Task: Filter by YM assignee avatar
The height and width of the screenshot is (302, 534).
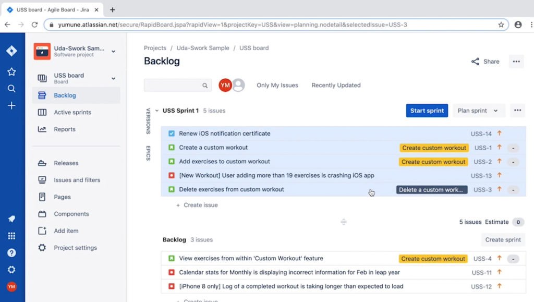Action: [x=225, y=85]
